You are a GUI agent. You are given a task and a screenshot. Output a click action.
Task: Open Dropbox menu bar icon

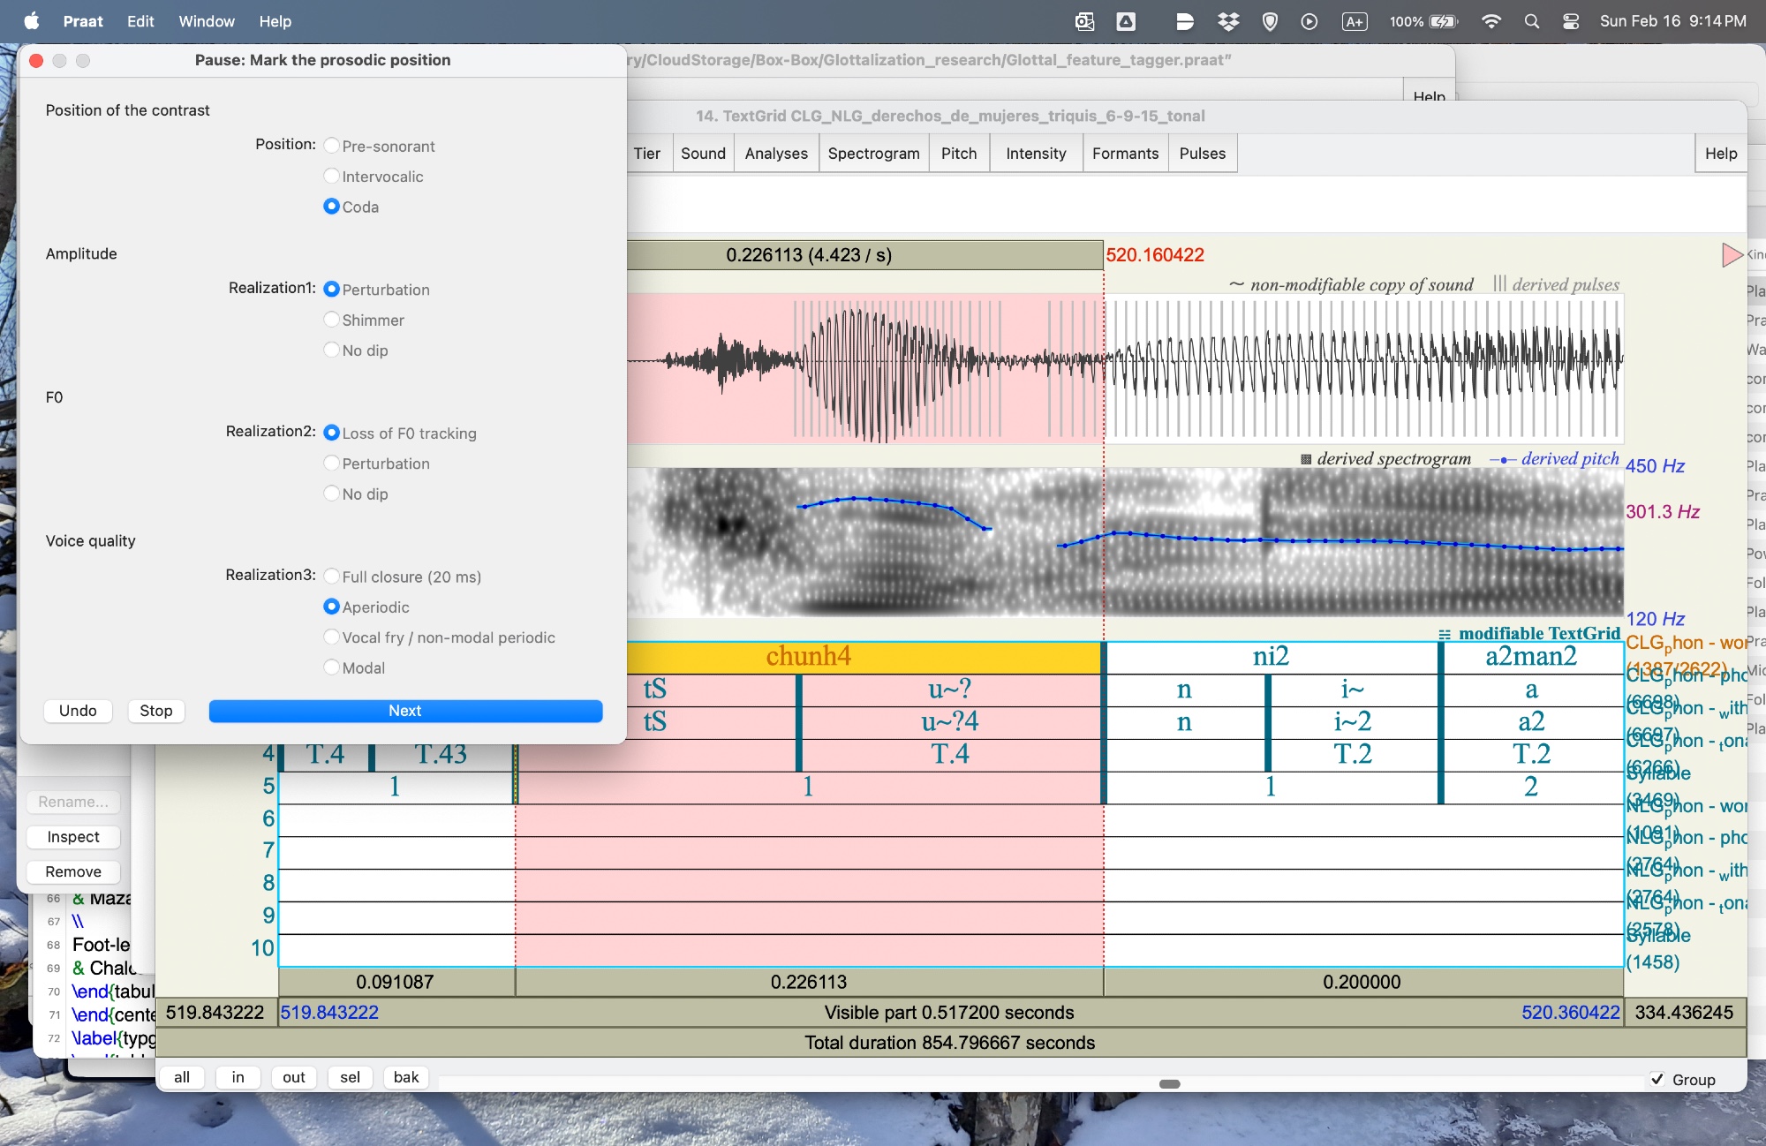point(1227,21)
